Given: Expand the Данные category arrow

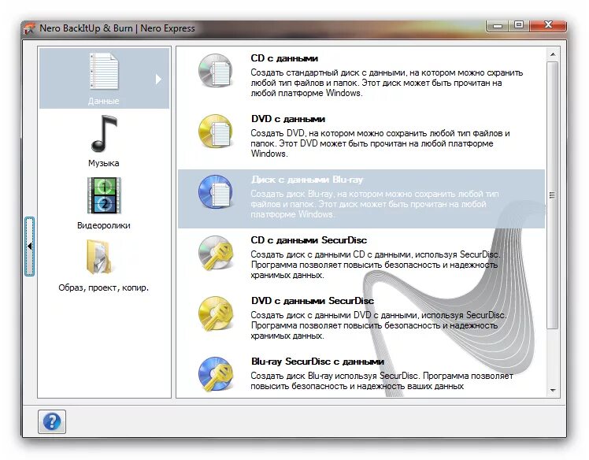Looking at the screenshot, I should pos(158,79).
